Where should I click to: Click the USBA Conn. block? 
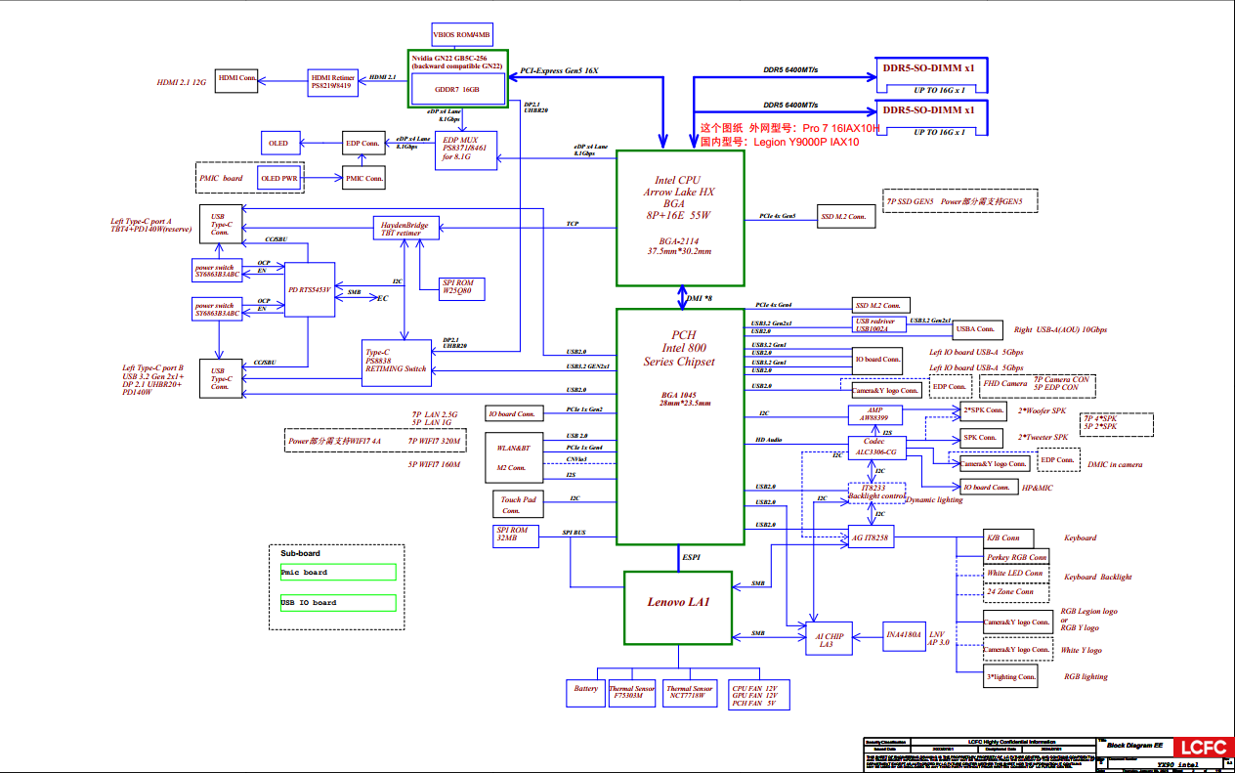coord(978,329)
